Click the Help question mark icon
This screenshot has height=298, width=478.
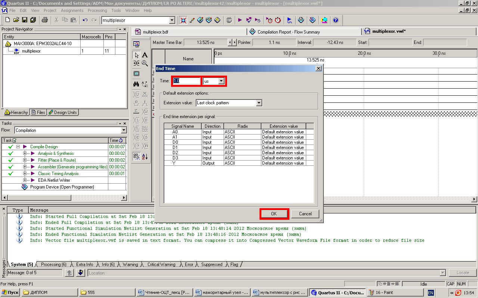coord(335,20)
